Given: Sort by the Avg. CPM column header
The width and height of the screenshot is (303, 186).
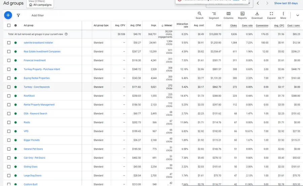Looking at the screenshot, I should (135, 25).
